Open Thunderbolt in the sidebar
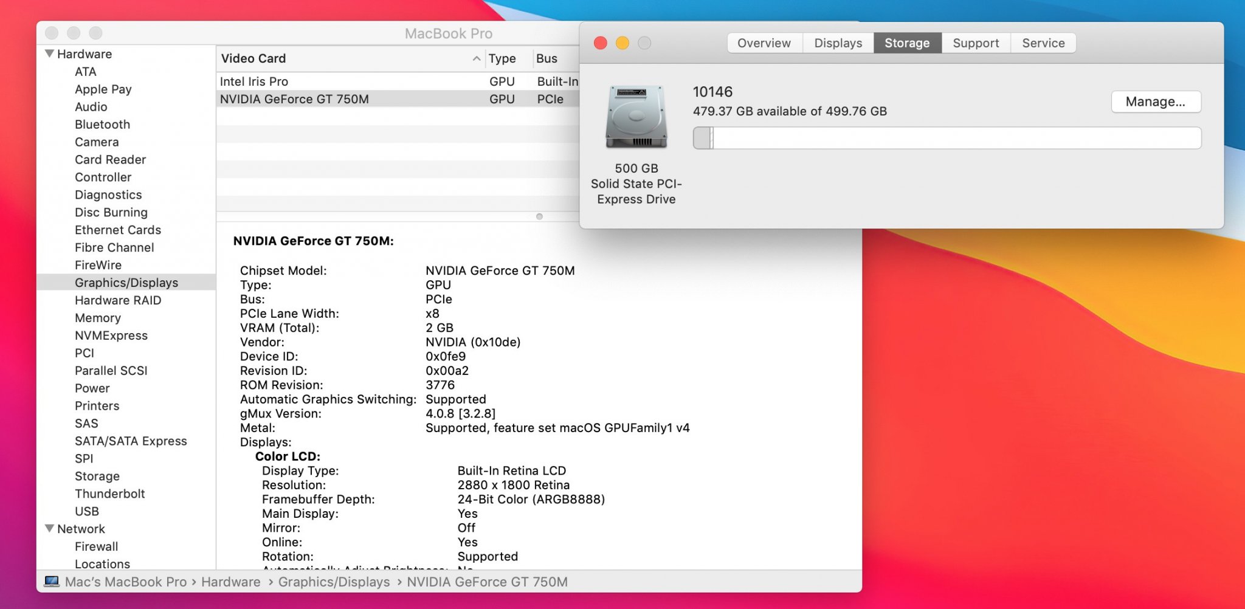1245x609 pixels. [110, 494]
